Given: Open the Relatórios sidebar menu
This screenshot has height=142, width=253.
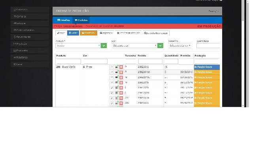Looking at the screenshot, I should [x=30, y=58].
